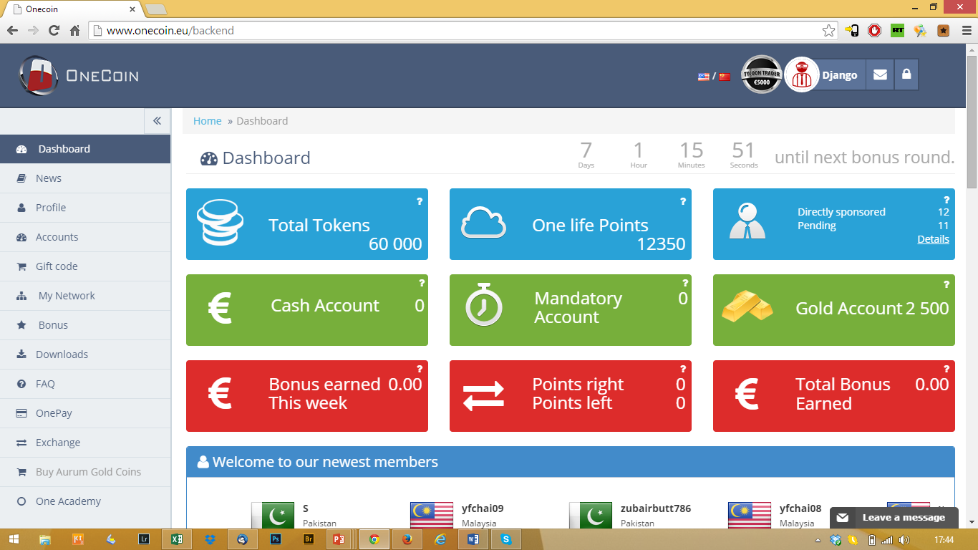Screen dimensions: 978x550
Task: Click the padlock icon in header
Action: point(906,74)
